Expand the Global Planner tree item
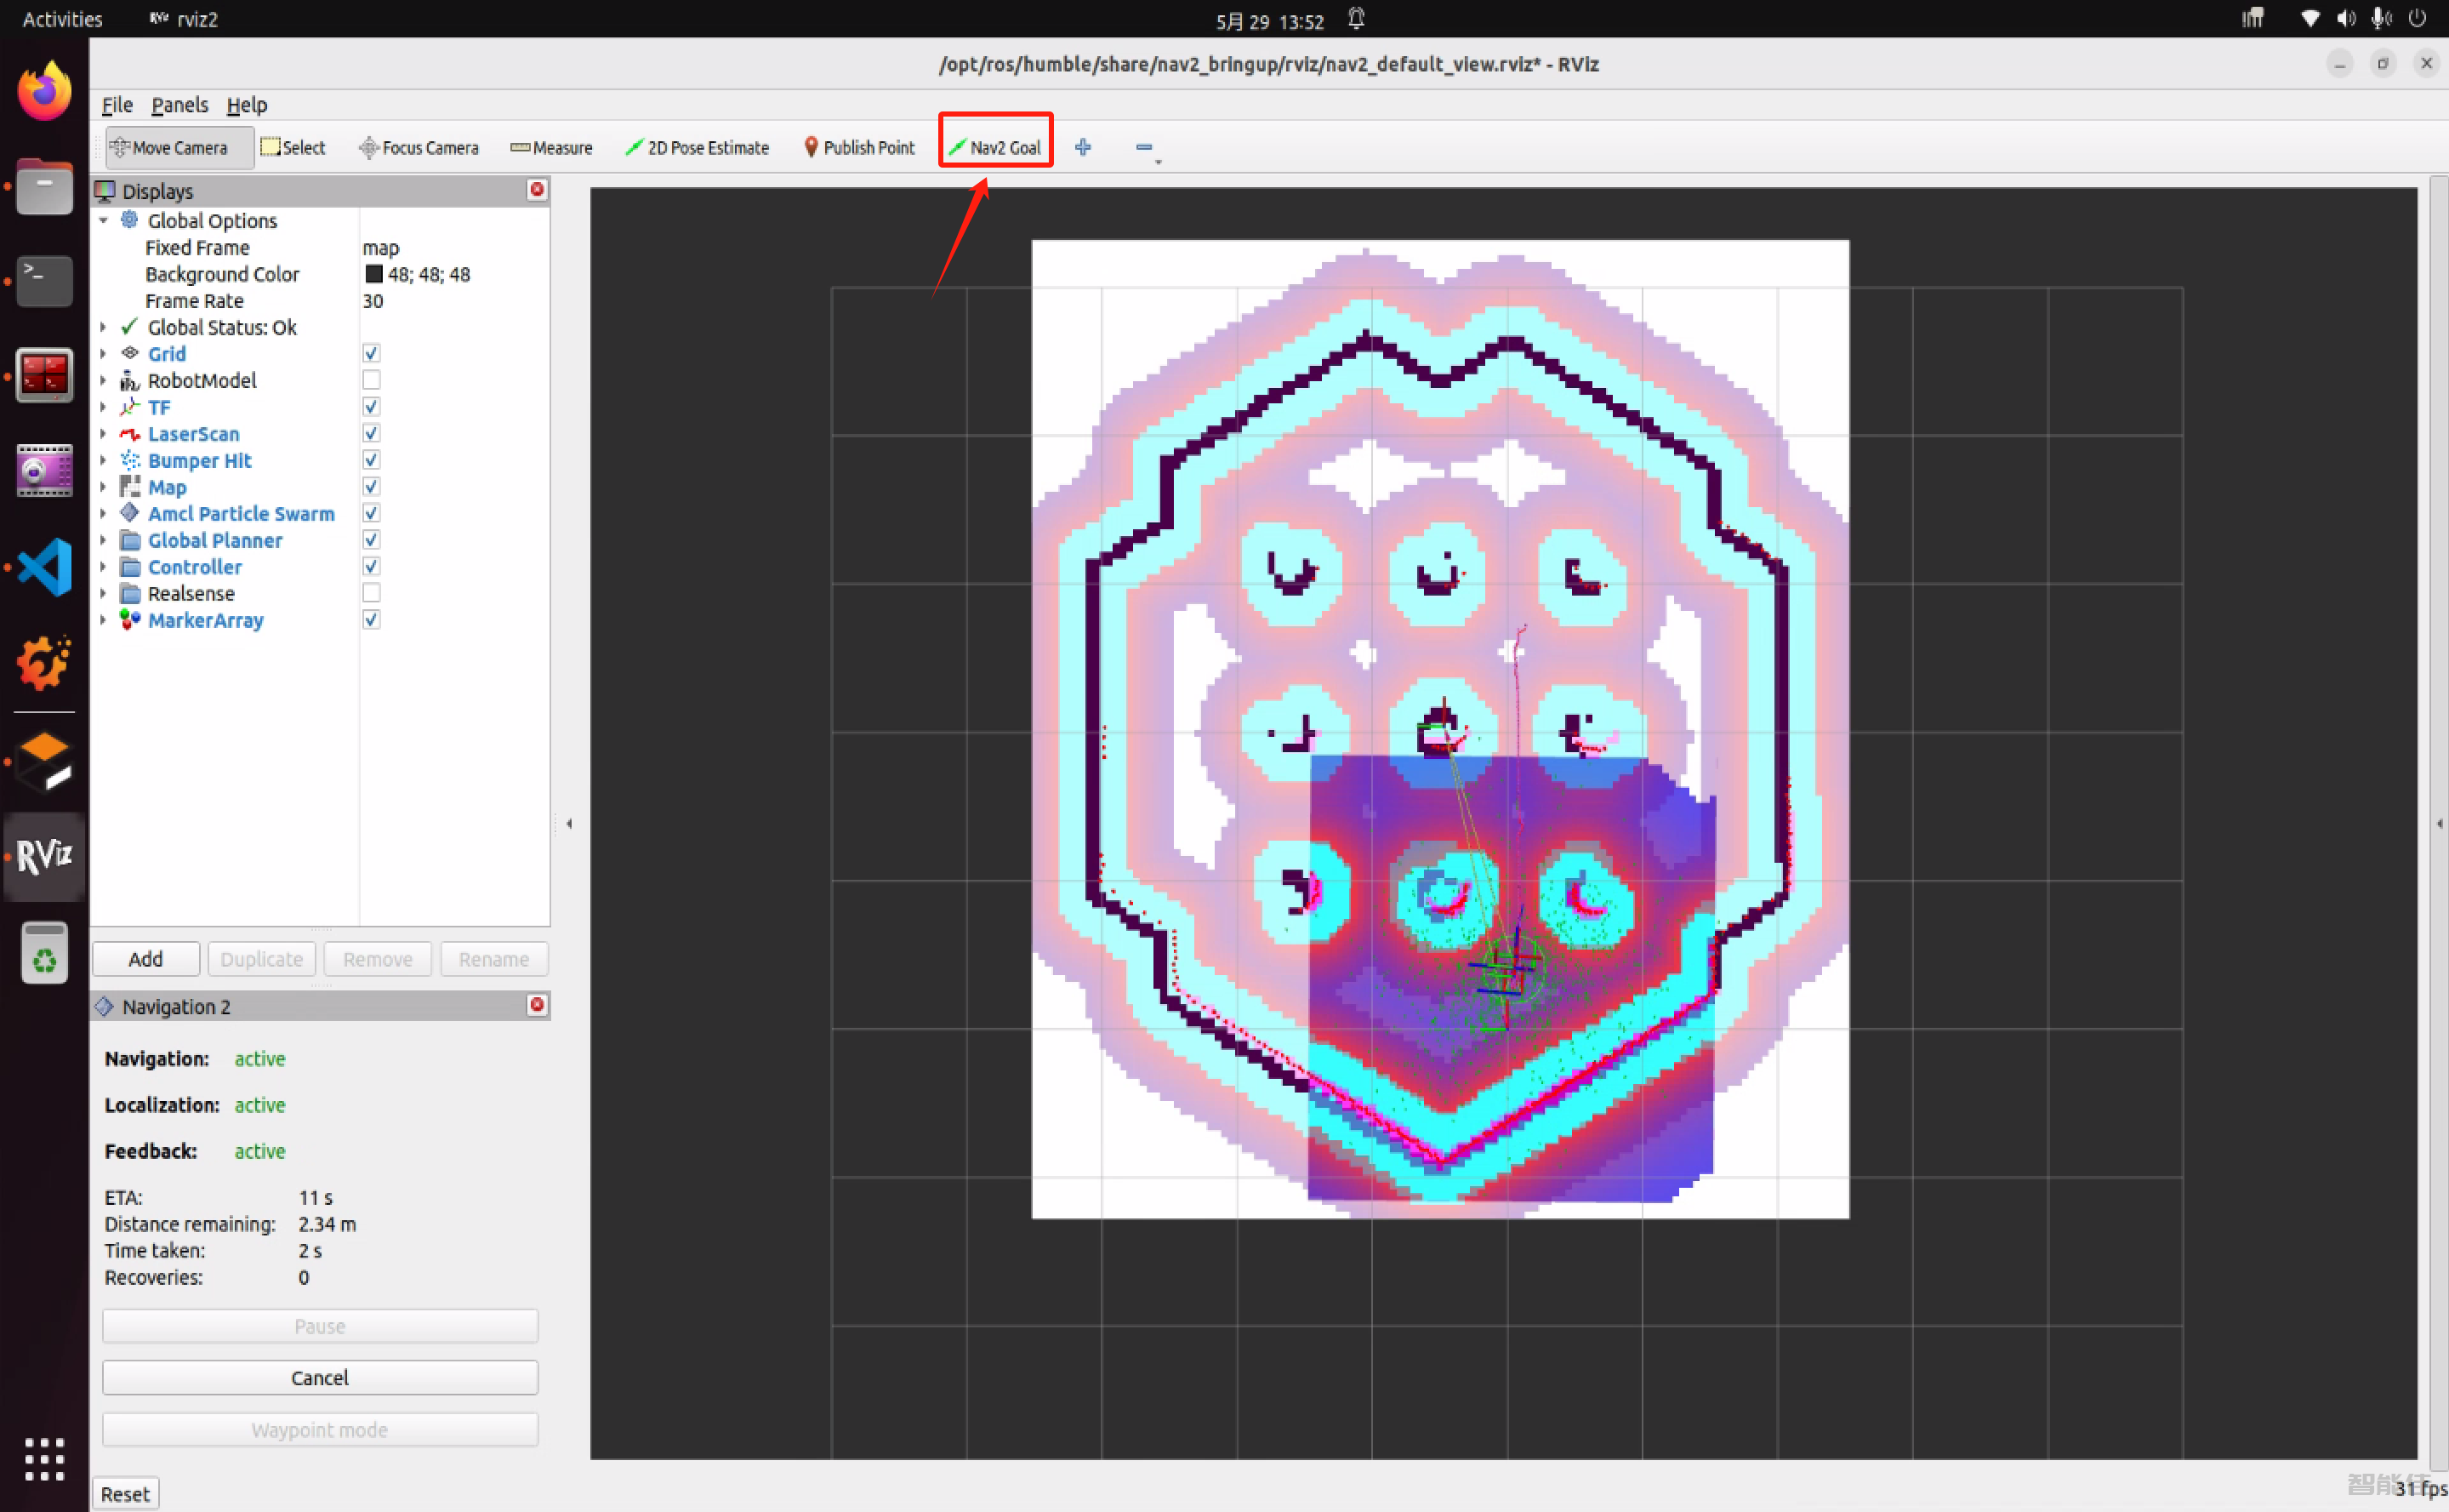The height and width of the screenshot is (1512, 2449). click(103, 540)
